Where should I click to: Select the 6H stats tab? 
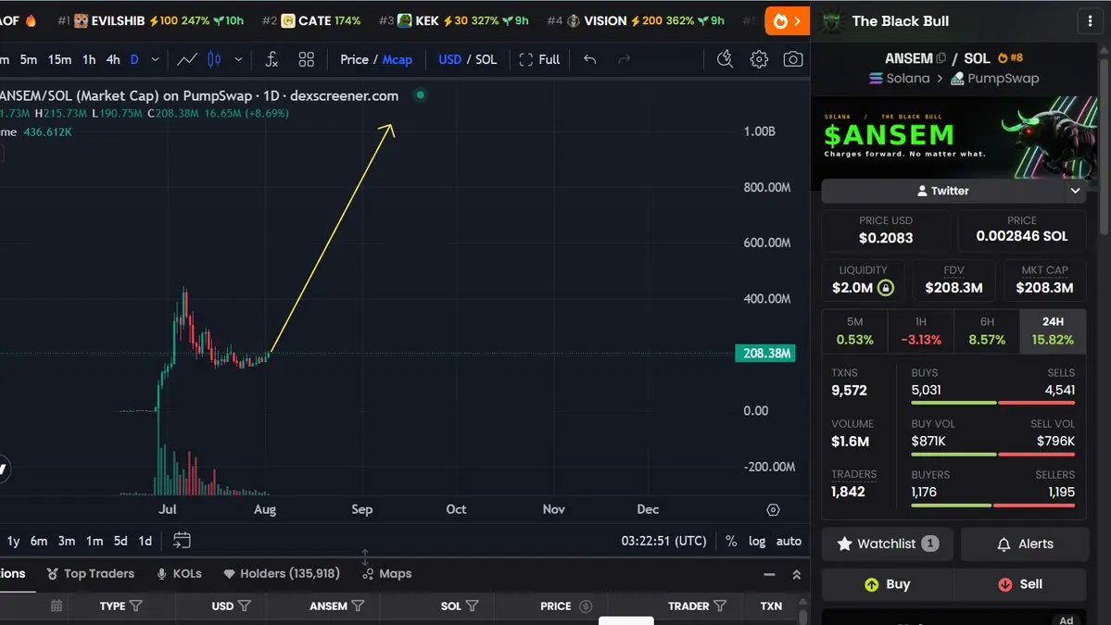pos(986,331)
